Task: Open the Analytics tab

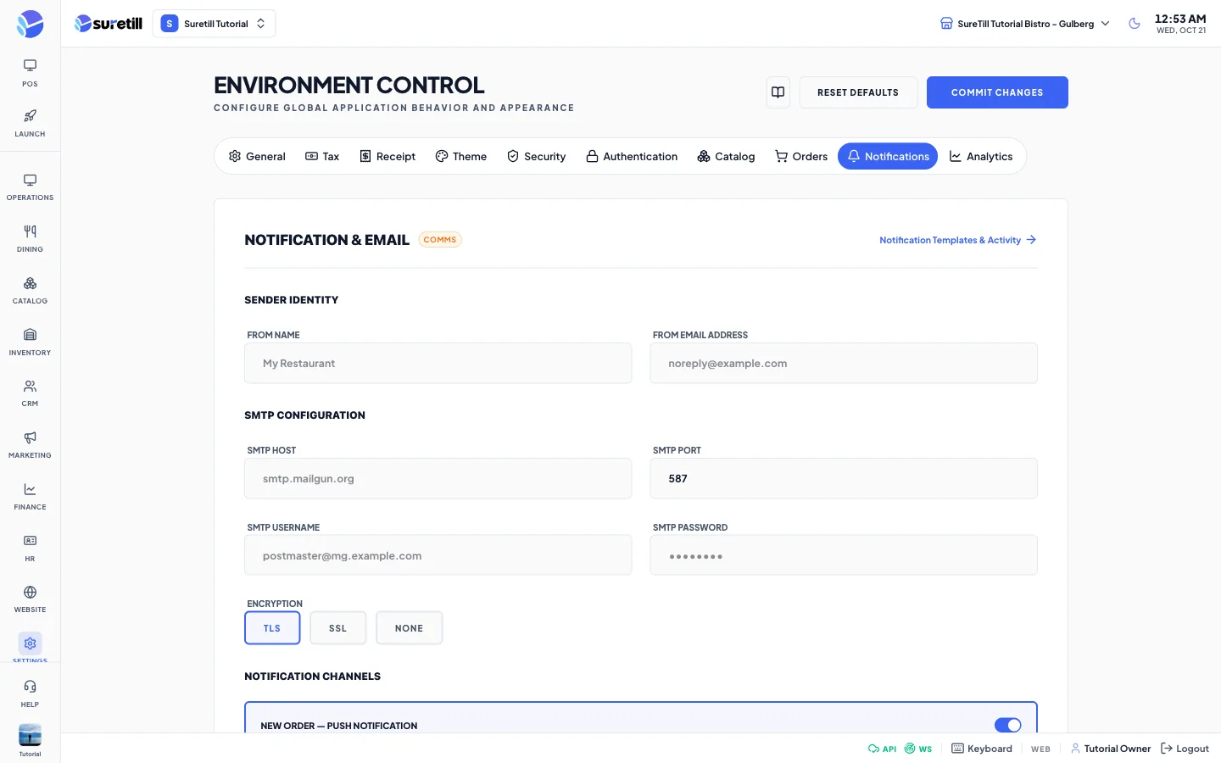Action: (x=981, y=156)
